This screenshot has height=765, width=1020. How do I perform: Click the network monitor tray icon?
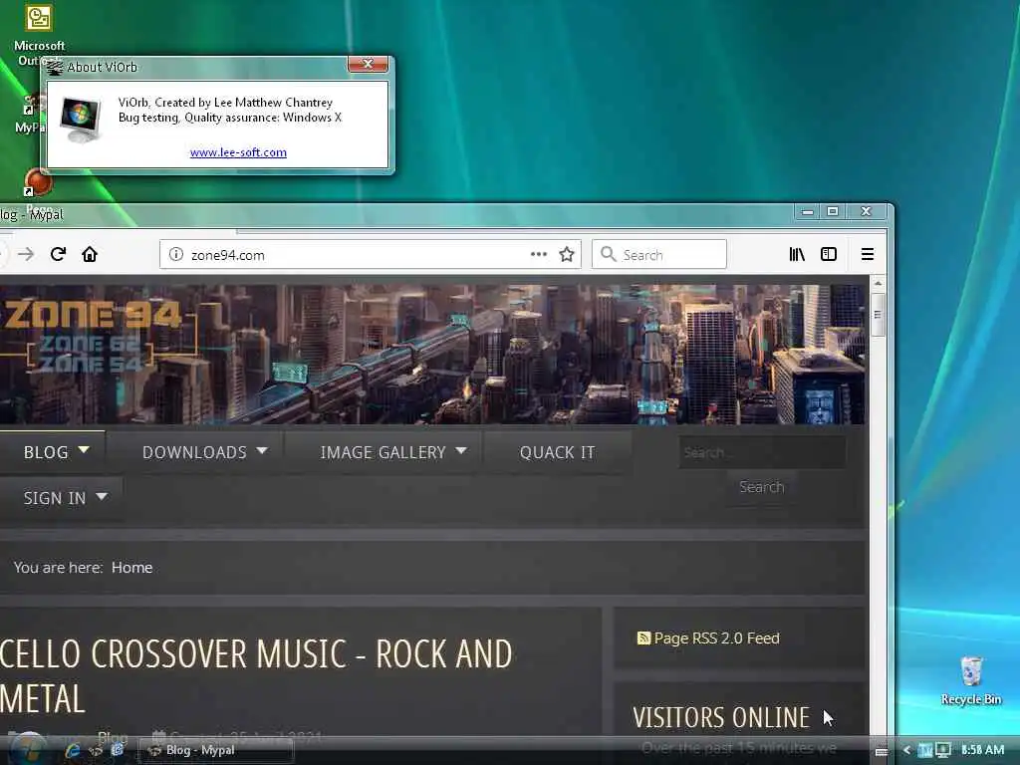click(943, 750)
